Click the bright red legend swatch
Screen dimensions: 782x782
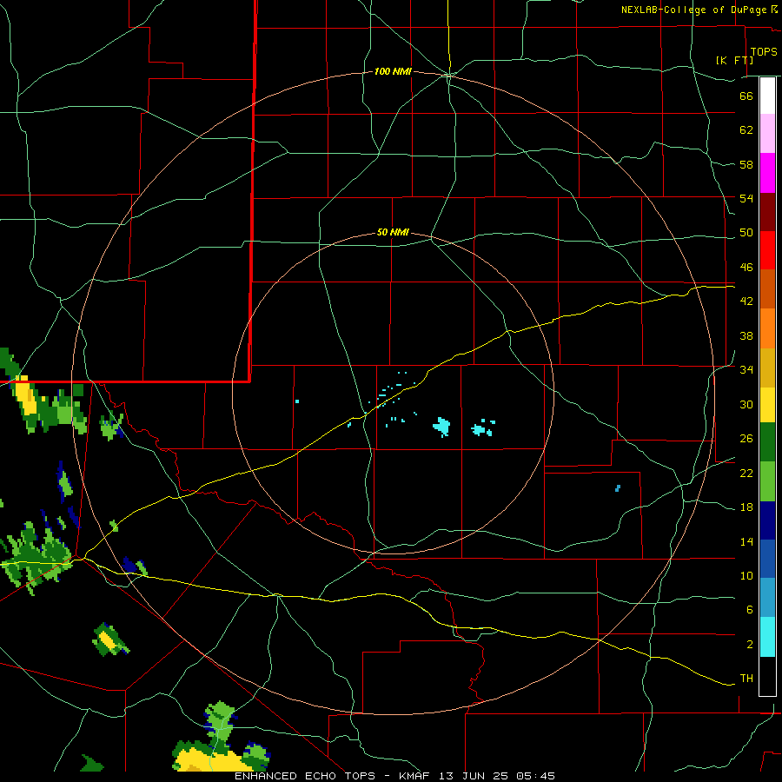[767, 250]
